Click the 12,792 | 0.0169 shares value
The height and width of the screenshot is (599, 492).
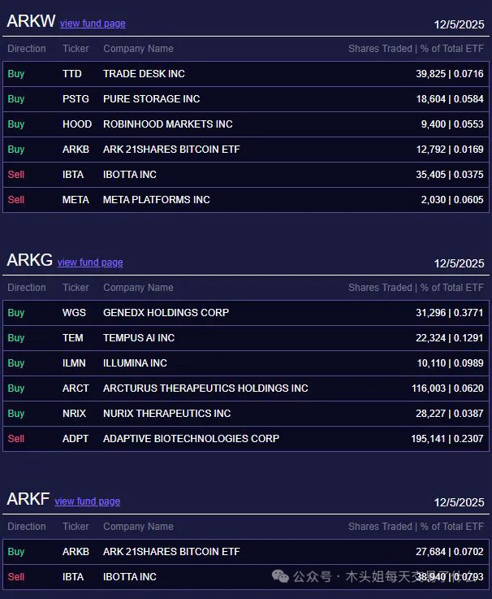(450, 150)
